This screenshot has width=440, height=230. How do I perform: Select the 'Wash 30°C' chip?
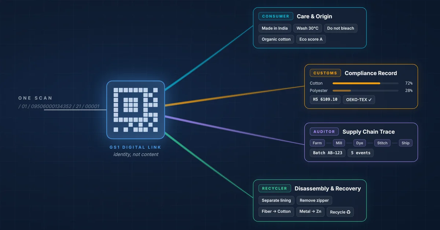(x=308, y=28)
